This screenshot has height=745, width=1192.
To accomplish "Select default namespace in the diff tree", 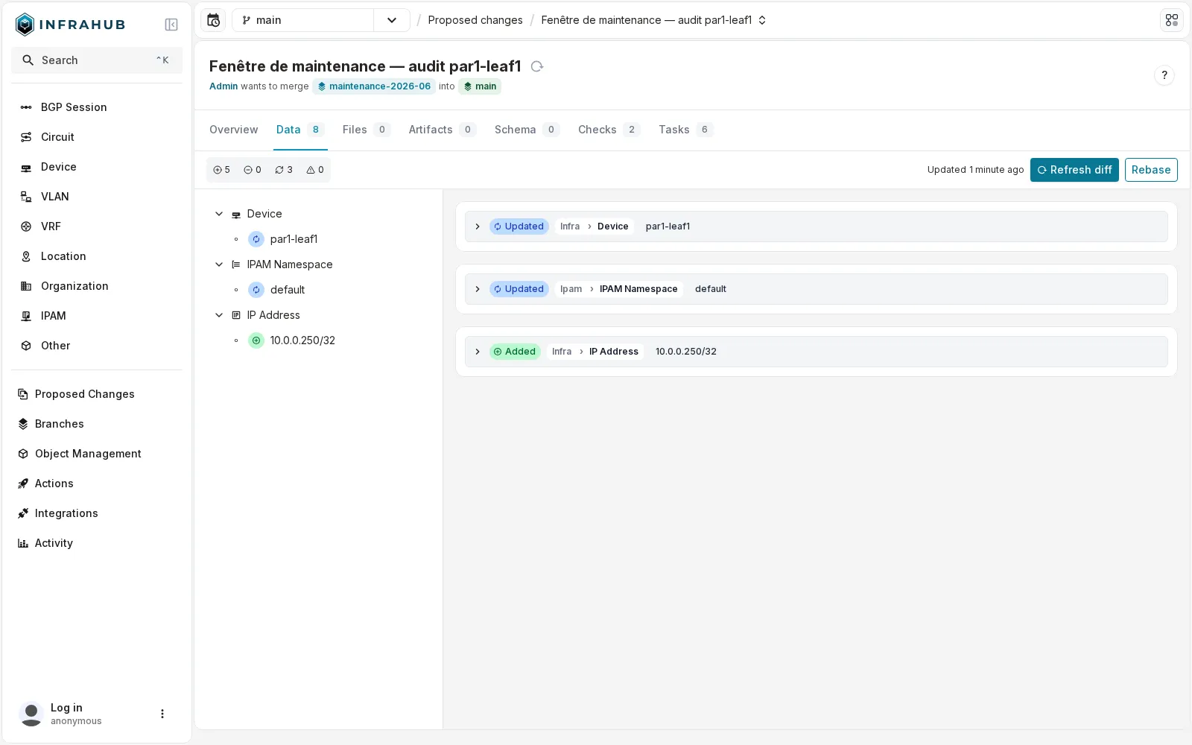I will pos(288,290).
